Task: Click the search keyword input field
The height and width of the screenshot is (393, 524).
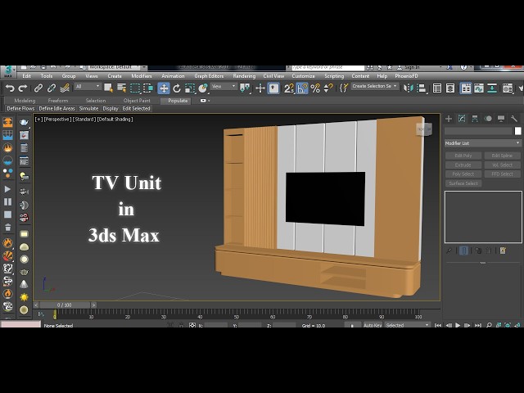Action: [x=327, y=67]
